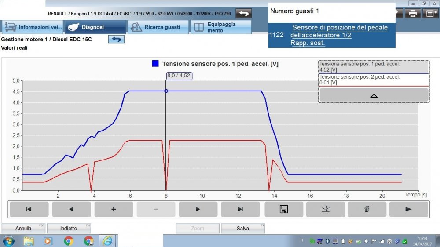Click the back arrow next to vehicle description
440x247 pixels.
pyautogui.click(x=243, y=13)
